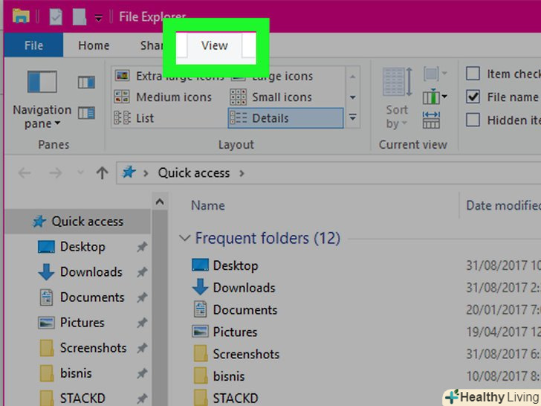The width and height of the screenshot is (541, 406).
Task: Toggle the Details pane icon
Action: [x=86, y=113]
